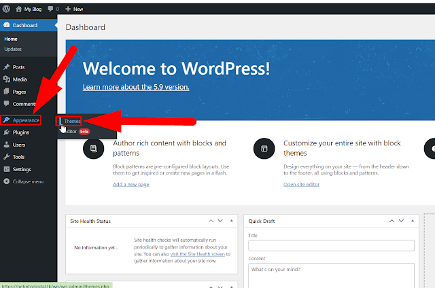
Task: Click the Collapse menu arrow icon
Action: (6, 181)
